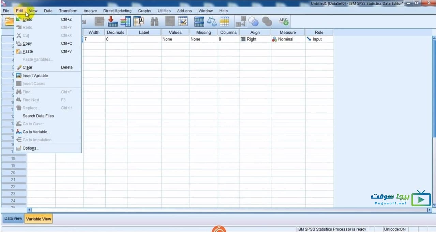Click the Columns cell with value 8
The height and width of the screenshot is (232, 436).
coord(228,39)
